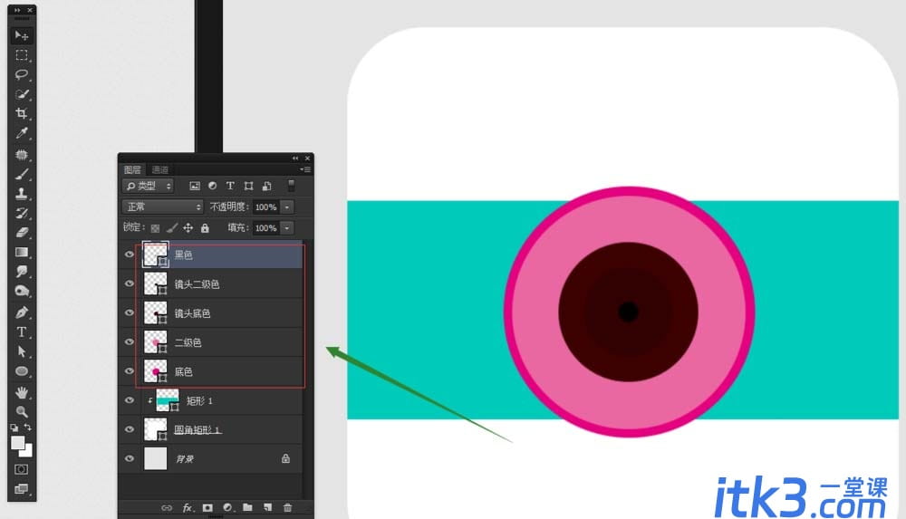Select the Ellipse shape tool
Image resolution: width=906 pixels, height=519 pixels.
22,371
